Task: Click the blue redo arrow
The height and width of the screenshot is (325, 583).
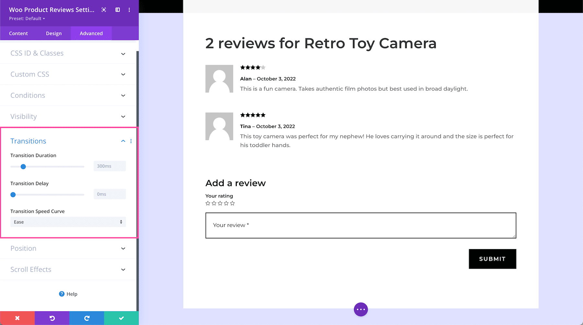Action: (x=87, y=318)
